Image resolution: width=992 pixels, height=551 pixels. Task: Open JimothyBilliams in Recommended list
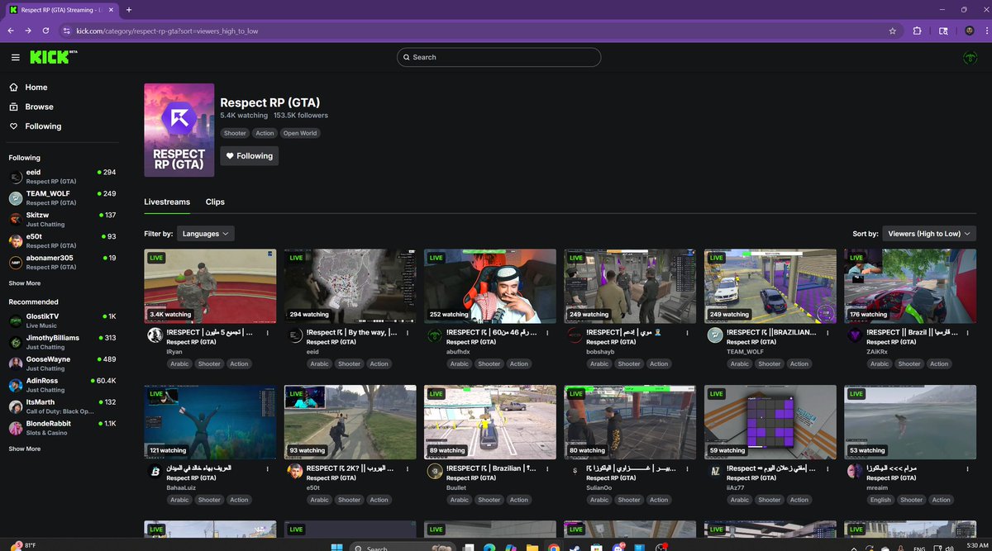(62, 342)
